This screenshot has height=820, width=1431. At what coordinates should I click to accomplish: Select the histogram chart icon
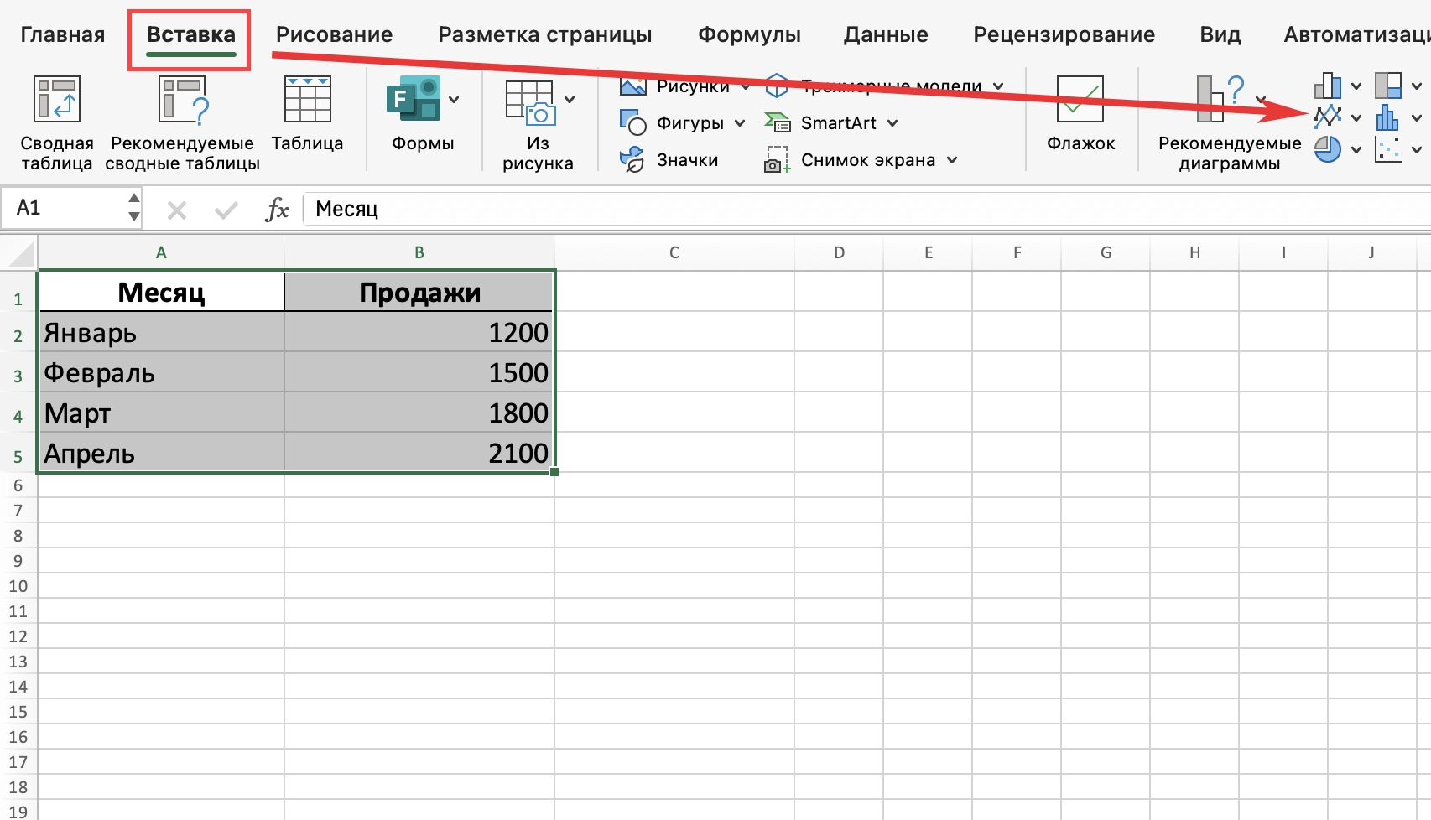[x=1388, y=117]
